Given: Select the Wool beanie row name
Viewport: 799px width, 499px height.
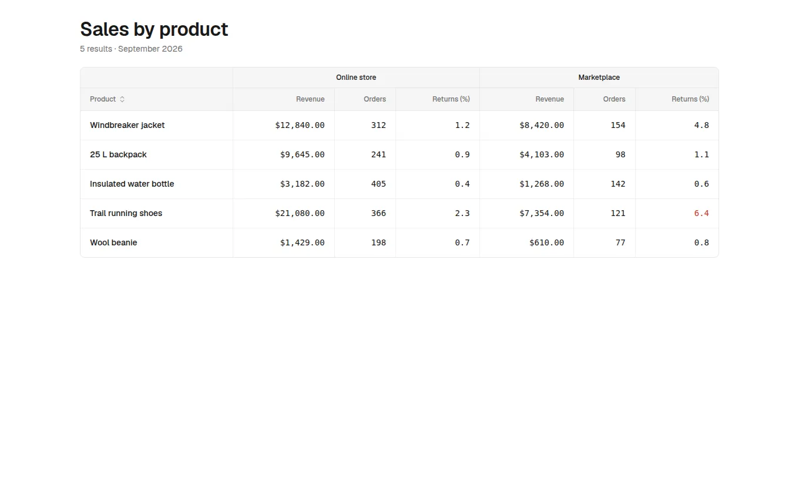Looking at the screenshot, I should click(113, 242).
